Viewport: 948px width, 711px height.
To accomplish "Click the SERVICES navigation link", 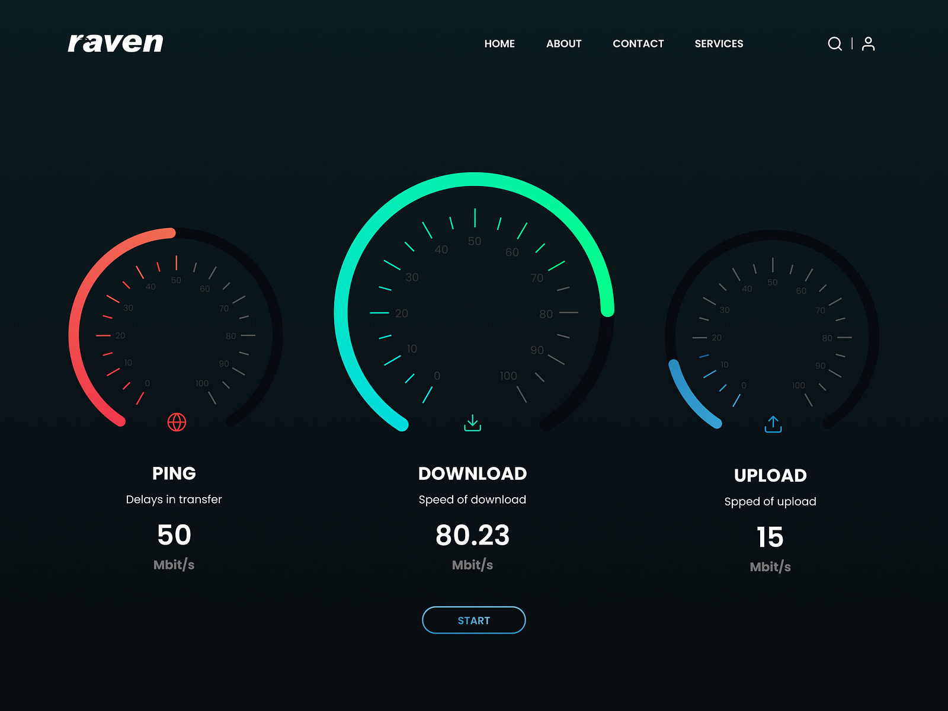I will click(719, 43).
